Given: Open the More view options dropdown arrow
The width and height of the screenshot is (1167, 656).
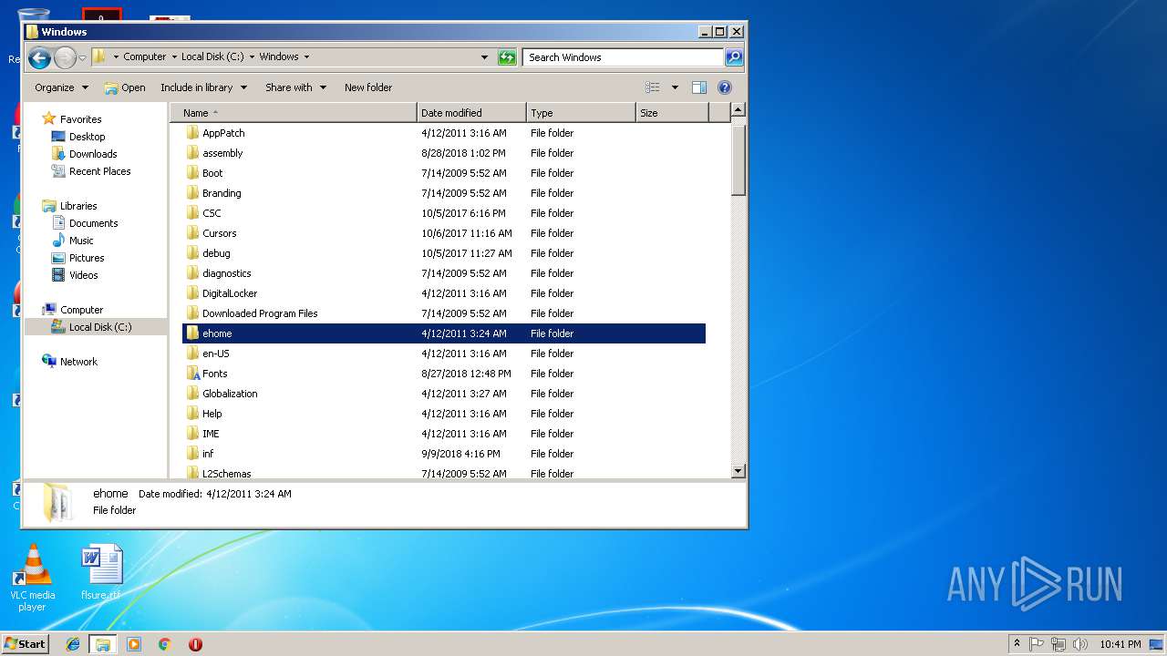Looking at the screenshot, I should pos(675,87).
